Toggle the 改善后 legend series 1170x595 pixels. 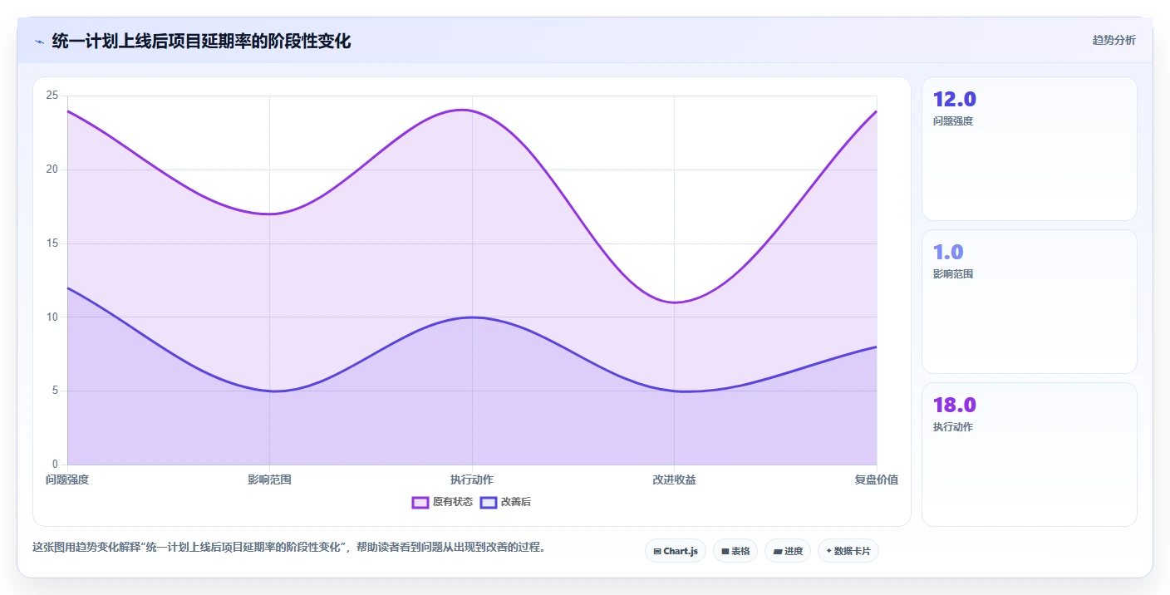(506, 502)
